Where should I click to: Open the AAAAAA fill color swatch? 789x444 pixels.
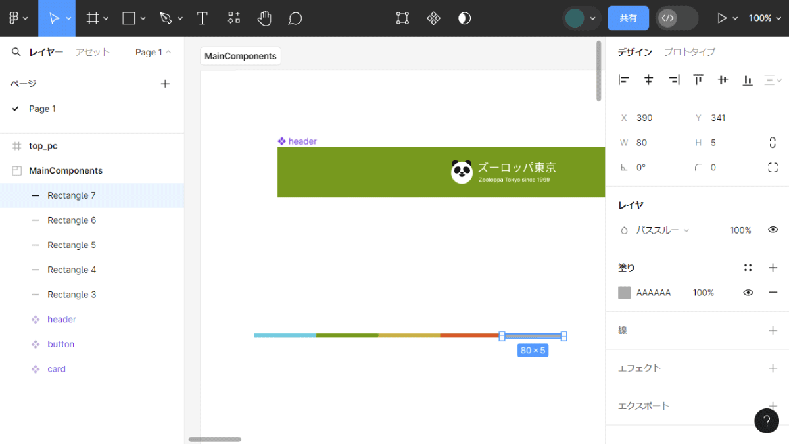[x=624, y=293]
